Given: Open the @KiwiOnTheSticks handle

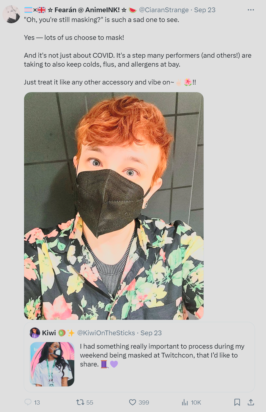Looking at the screenshot, I should [x=106, y=333].
